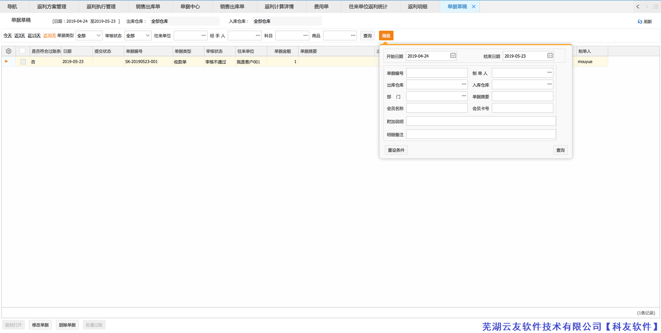The height and width of the screenshot is (333, 661).
Task: Open 经手人 lookup ellipsis button
Action: tap(258, 36)
